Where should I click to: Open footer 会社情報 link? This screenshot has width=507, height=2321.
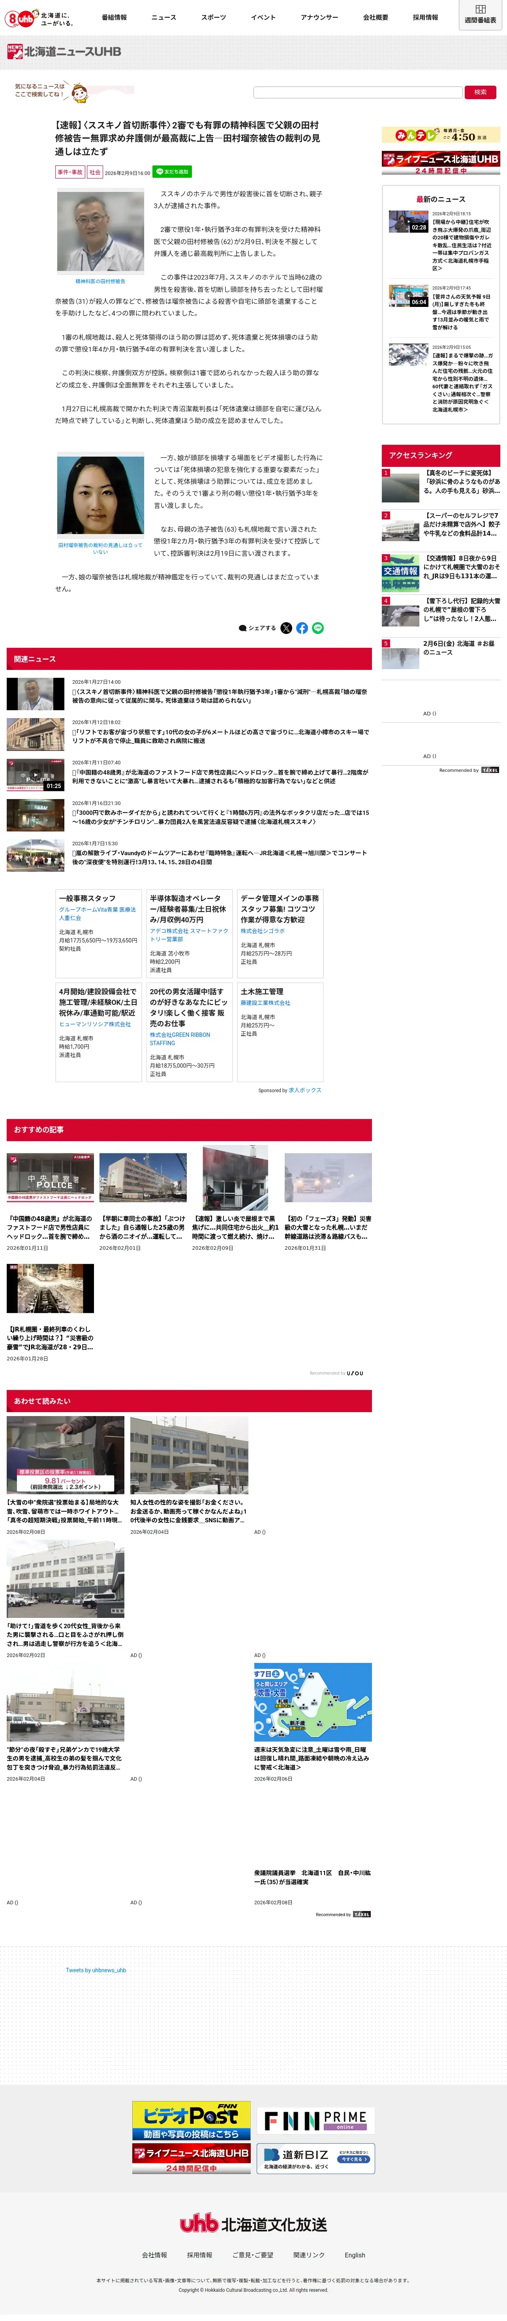154,2254
